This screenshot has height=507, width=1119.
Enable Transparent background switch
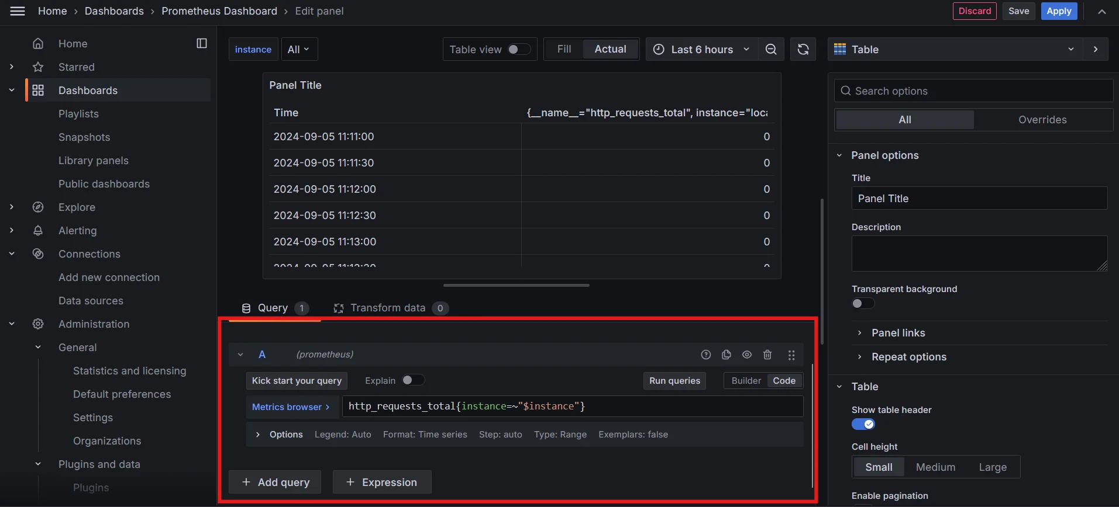click(x=863, y=303)
